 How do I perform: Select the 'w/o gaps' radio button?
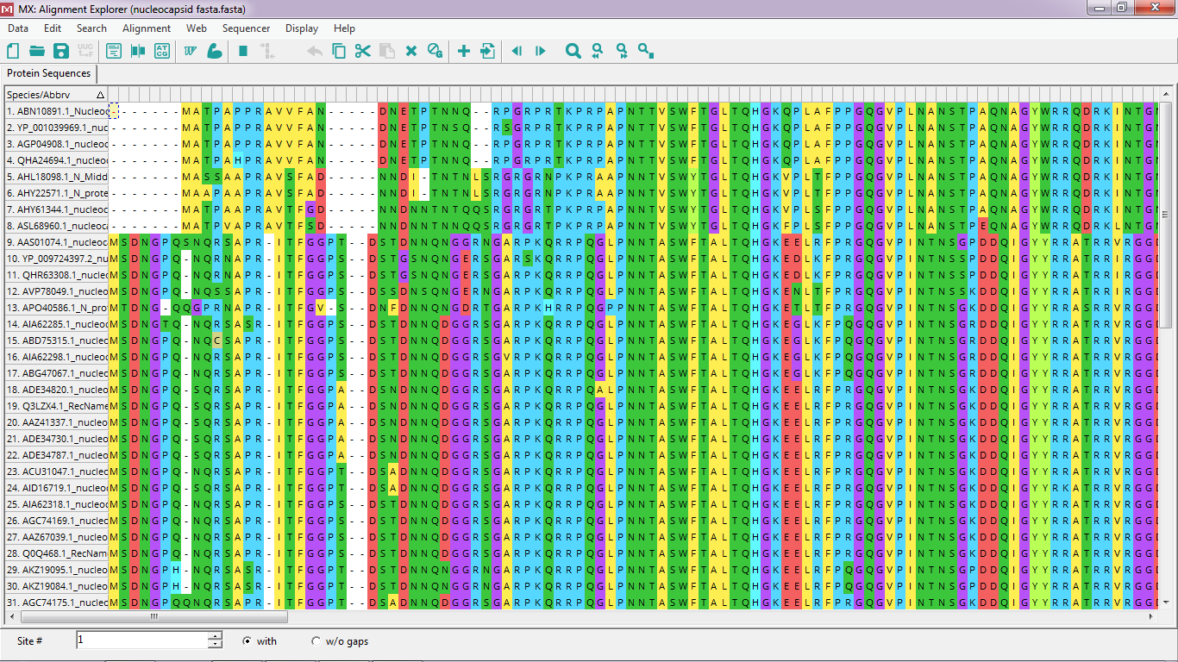(316, 641)
